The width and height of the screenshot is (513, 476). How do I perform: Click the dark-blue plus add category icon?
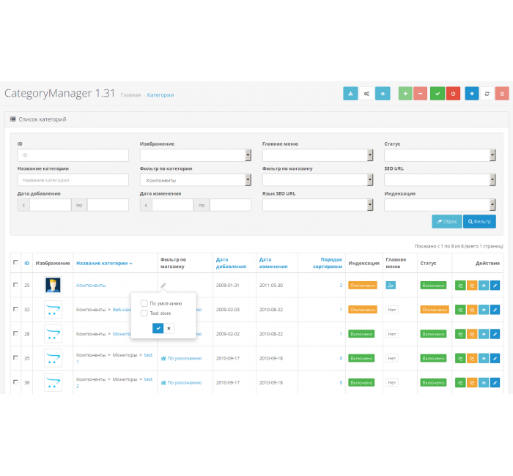point(472,94)
